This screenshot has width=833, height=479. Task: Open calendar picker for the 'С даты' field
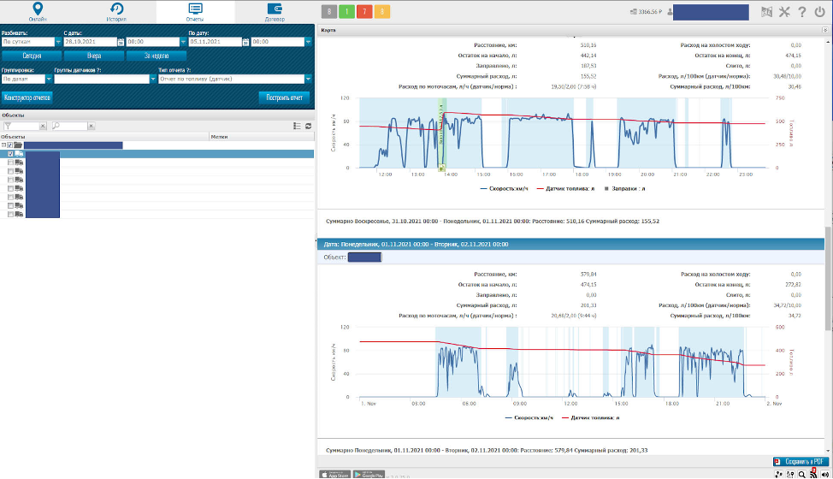(x=121, y=41)
